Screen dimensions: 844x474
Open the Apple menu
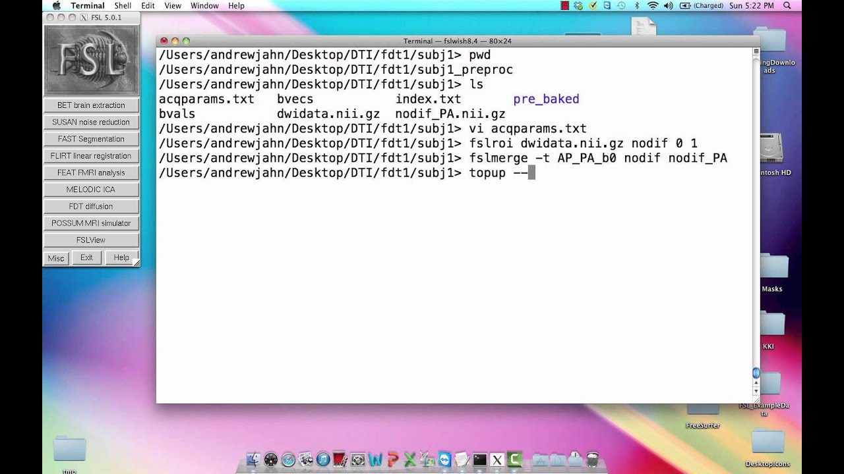[x=56, y=5]
